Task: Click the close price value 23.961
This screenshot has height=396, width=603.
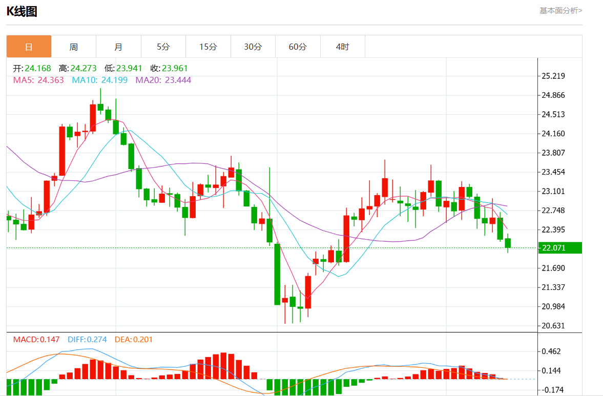Action: tap(175, 68)
